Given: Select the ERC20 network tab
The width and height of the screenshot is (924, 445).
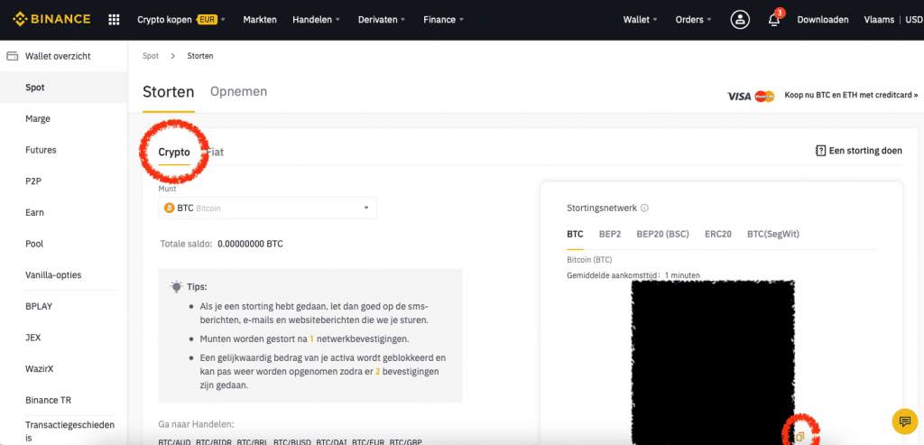Looking at the screenshot, I should click(718, 234).
